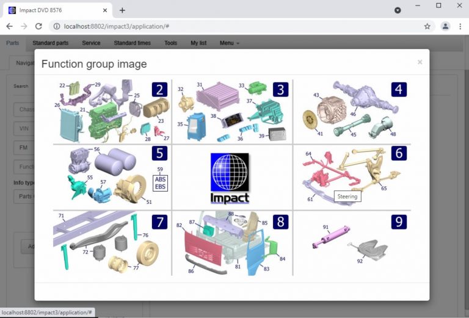Go back to previous page
The width and height of the screenshot is (469, 318).
[x=9, y=26]
